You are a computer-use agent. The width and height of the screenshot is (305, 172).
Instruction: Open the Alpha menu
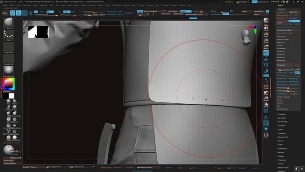(5, 5)
